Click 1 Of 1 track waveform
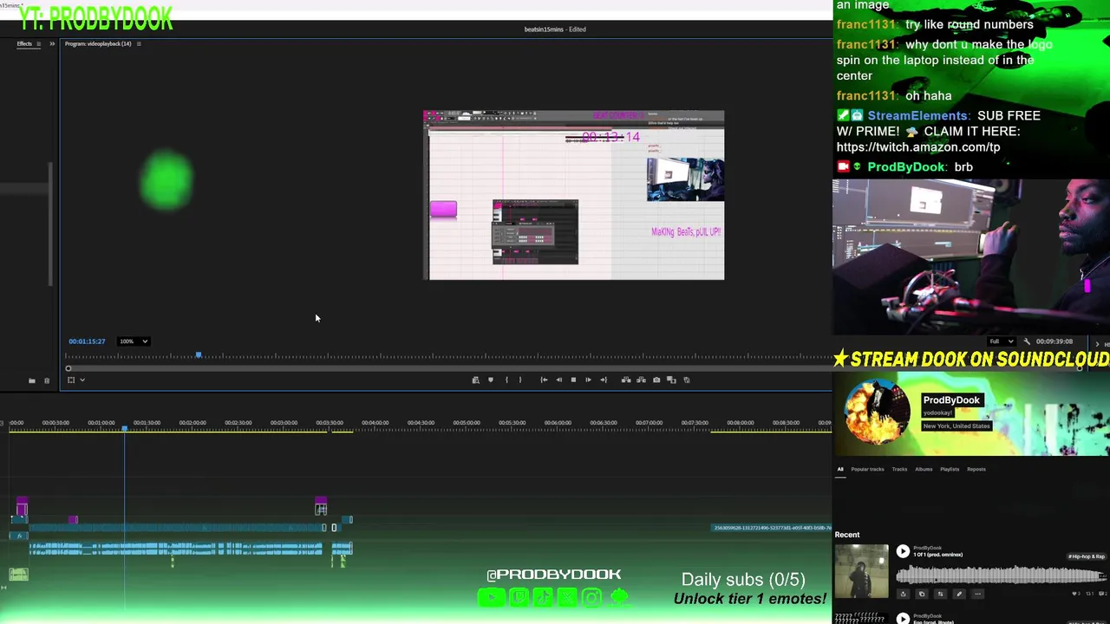Image resolution: width=1110 pixels, height=624 pixels. tap(1002, 574)
